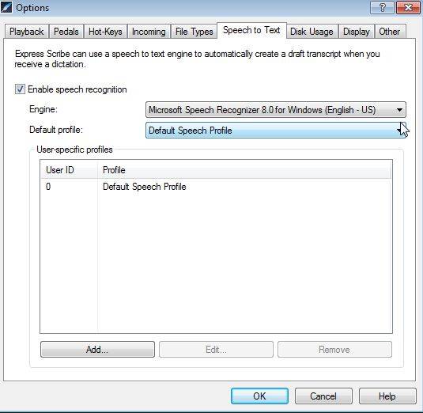
Task: Click Add... to create a user profile
Action: [x=97, y=350]
